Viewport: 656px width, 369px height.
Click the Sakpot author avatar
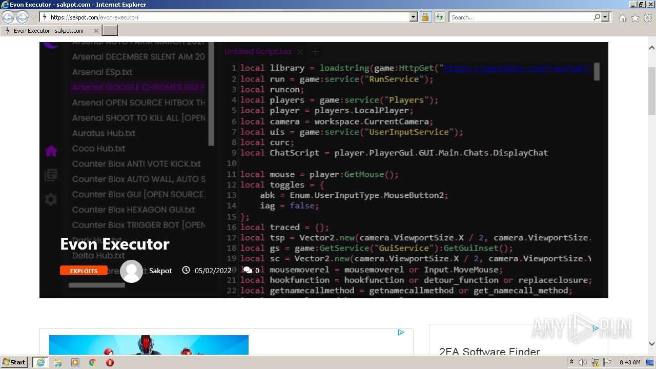[x=131, y=271]
